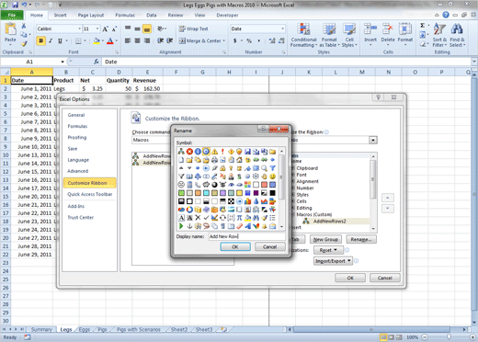
Task: Open the Proofing options page
Action: click(77, 137)
